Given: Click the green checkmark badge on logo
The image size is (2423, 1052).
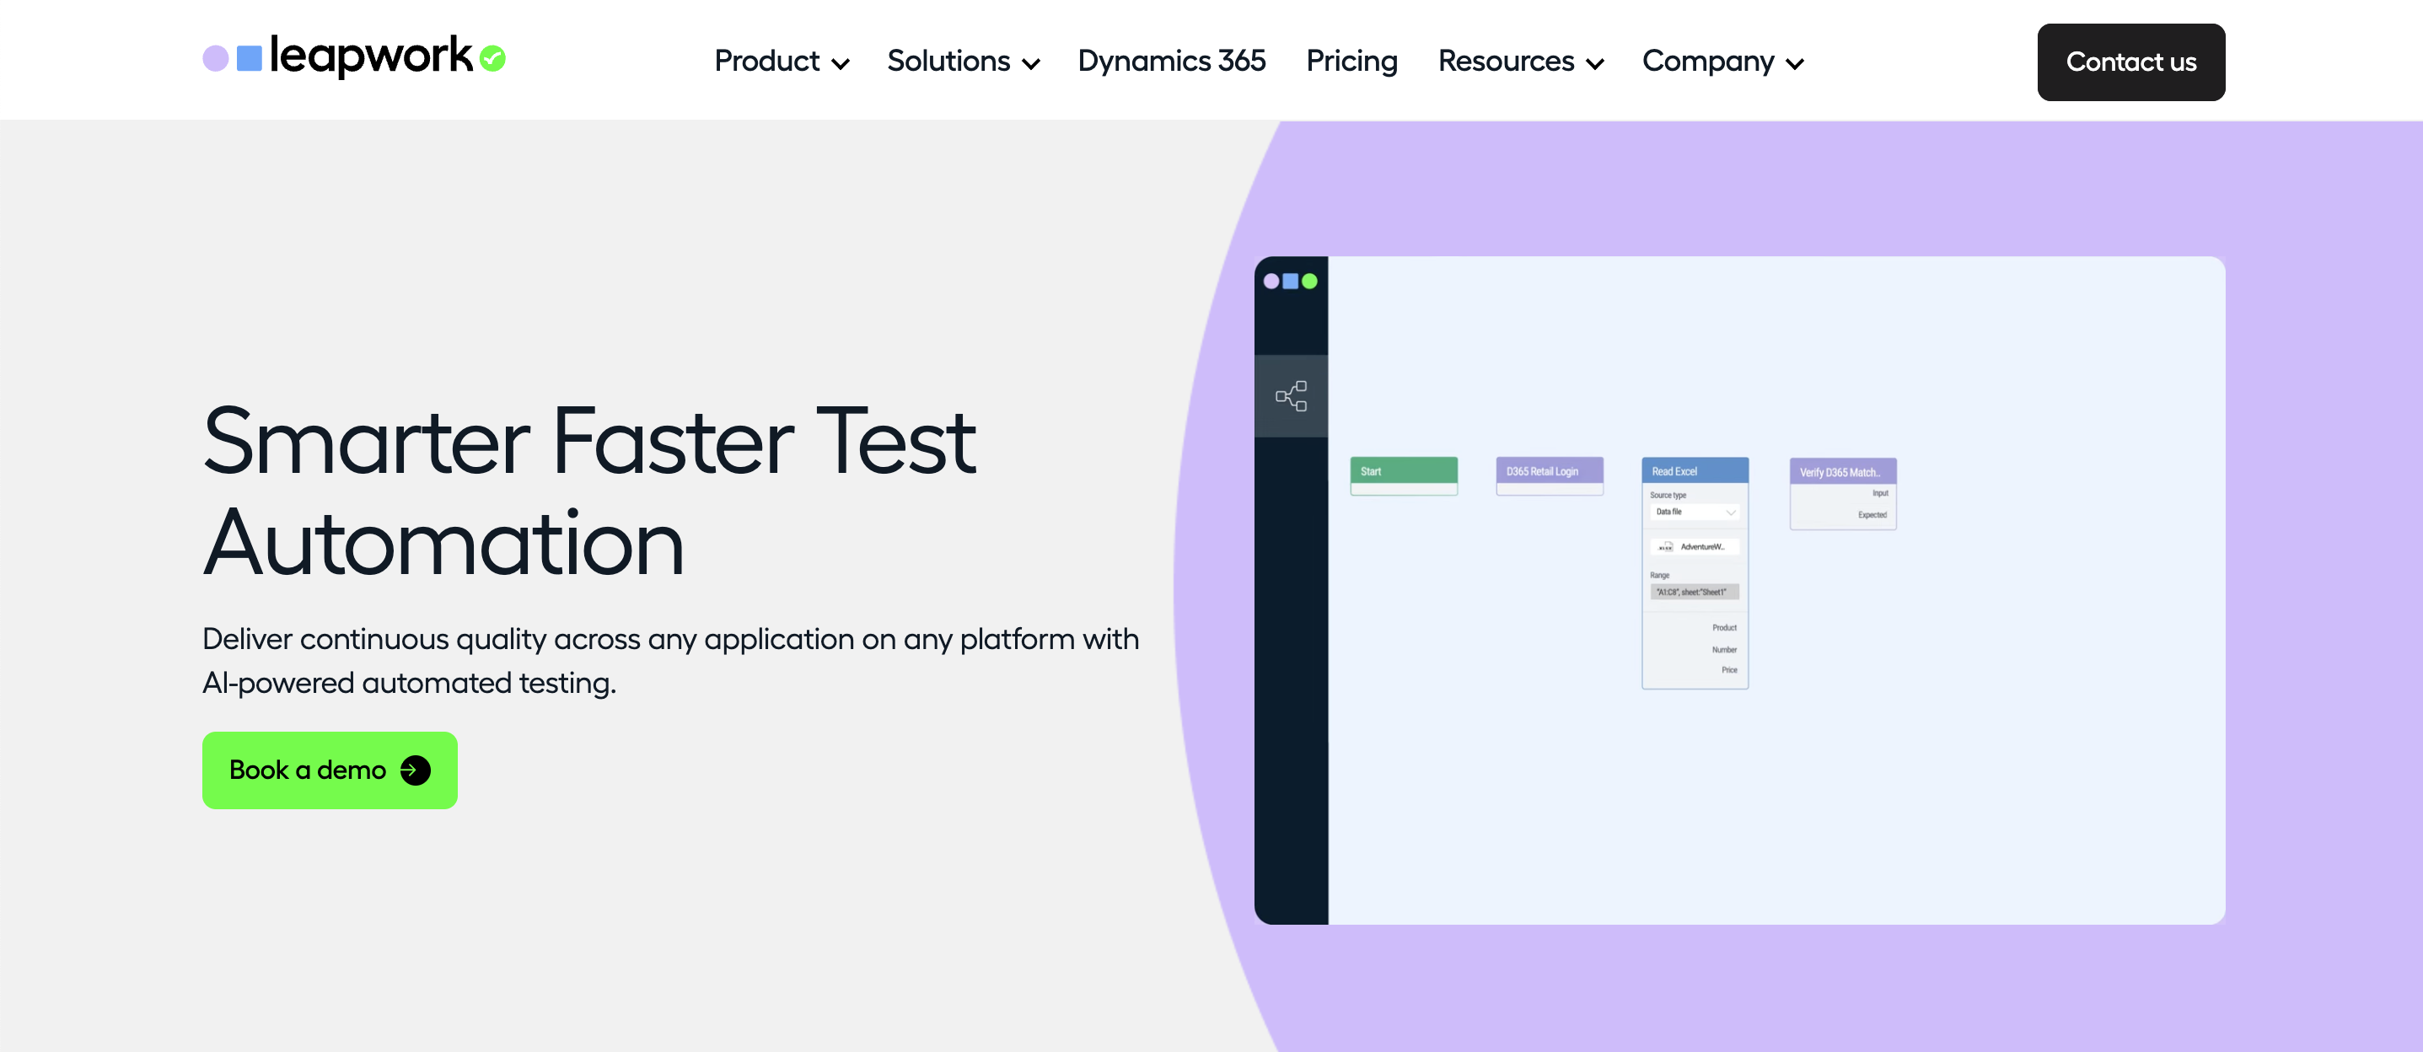Looking at the screenshot, I should (x=492, y=58).
